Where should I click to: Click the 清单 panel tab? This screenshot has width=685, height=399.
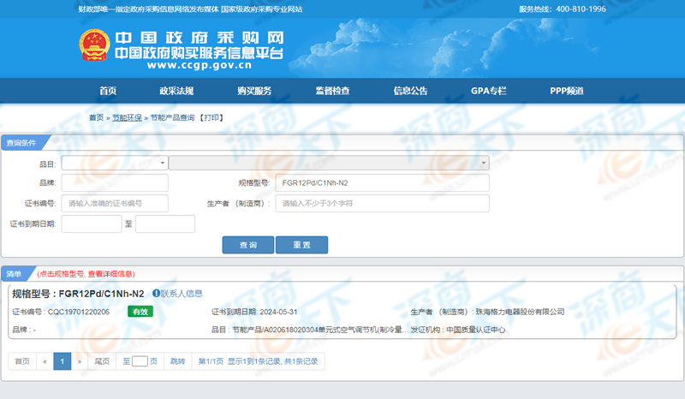click(x=14, y=274)
